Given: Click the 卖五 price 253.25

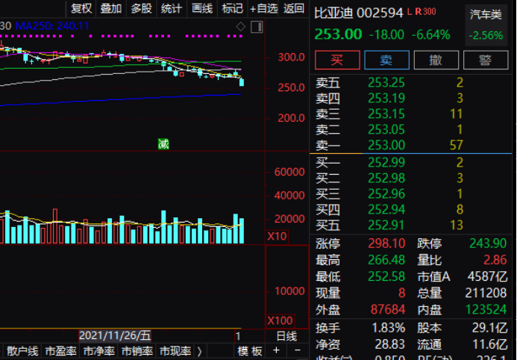Looking at the screenshot, I should click(x=386, y=82).
